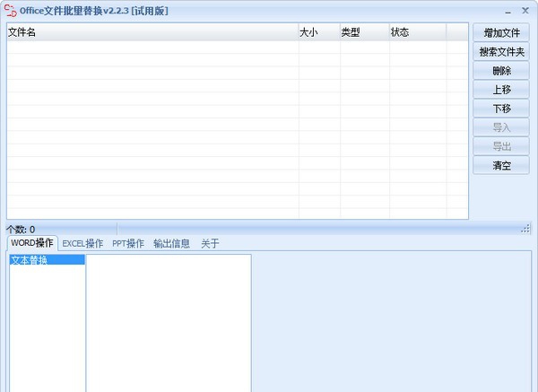Minimize the window
Viewport: 538px width, 392px height.
[x=508, y=12]
